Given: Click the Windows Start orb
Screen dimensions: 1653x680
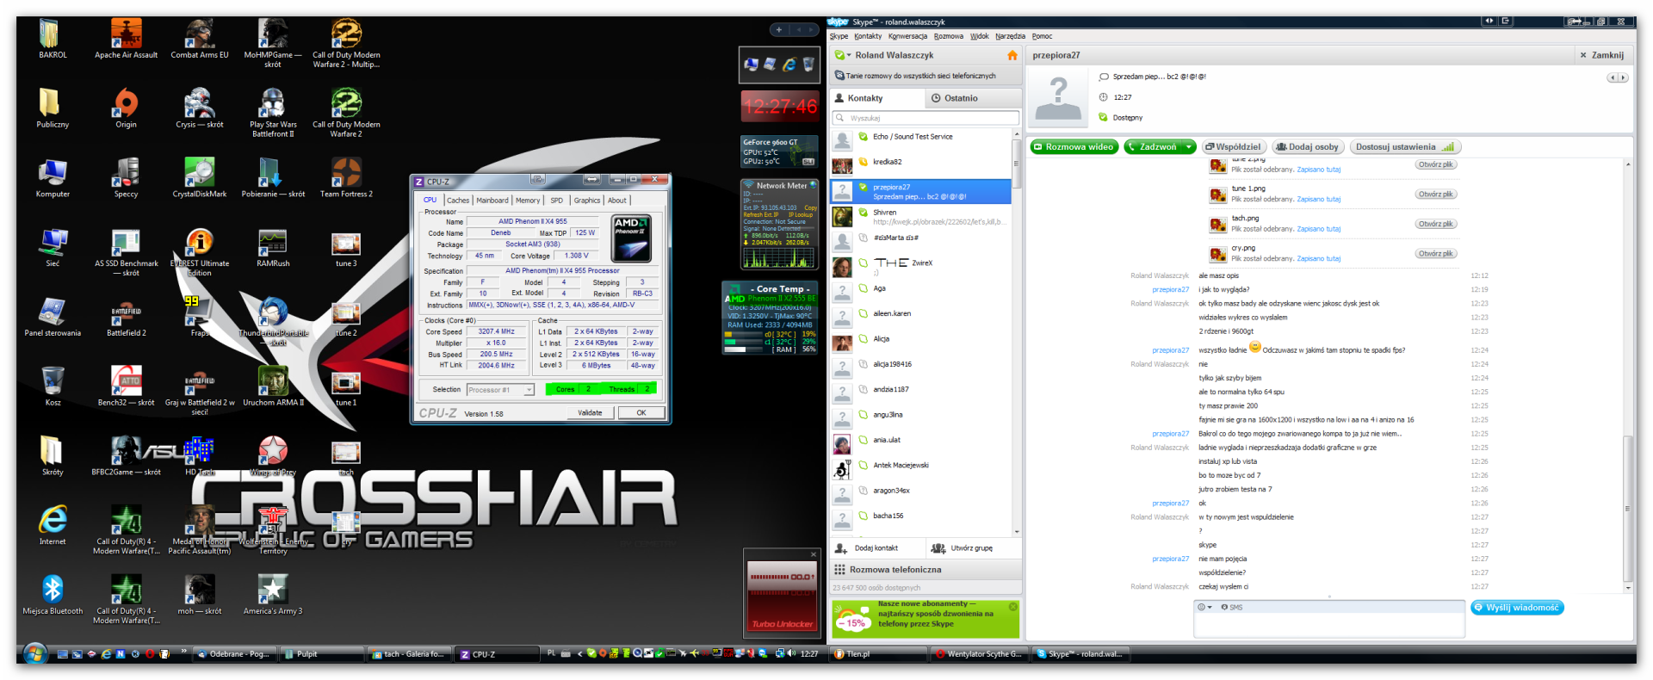Looking at the screenshot, I should click(x=34, y=654).
